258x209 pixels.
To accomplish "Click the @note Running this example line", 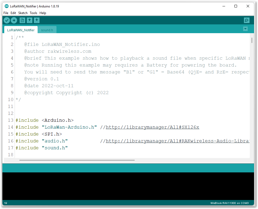I will (x=130, y=65).
